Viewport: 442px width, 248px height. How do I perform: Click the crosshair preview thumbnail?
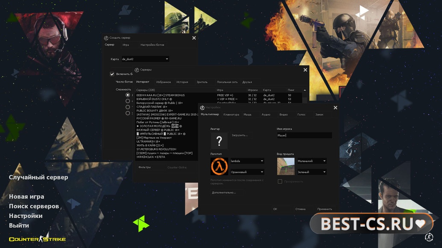pos(286,166)
